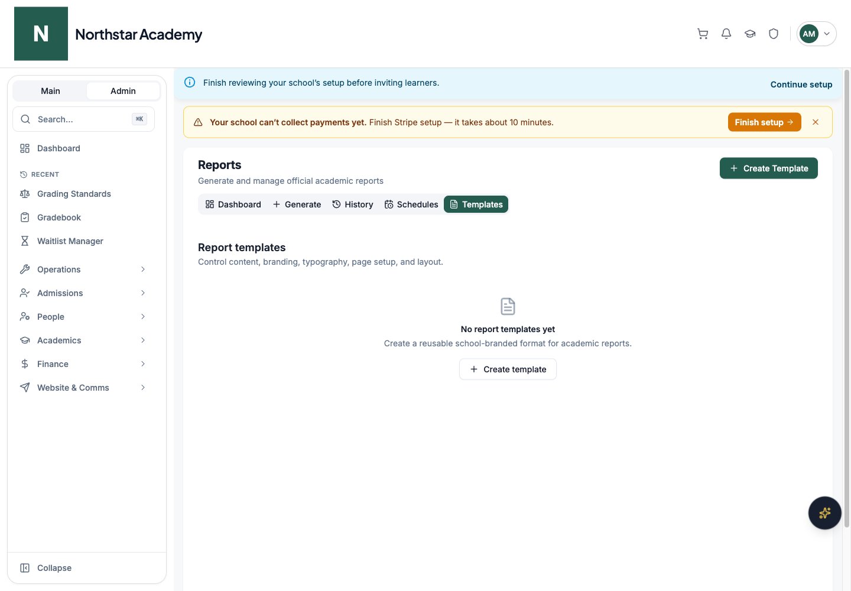The height and width of the screenshot is (591, 851).
Task: Follow the Continue setup link
Action: click(801, 85)
